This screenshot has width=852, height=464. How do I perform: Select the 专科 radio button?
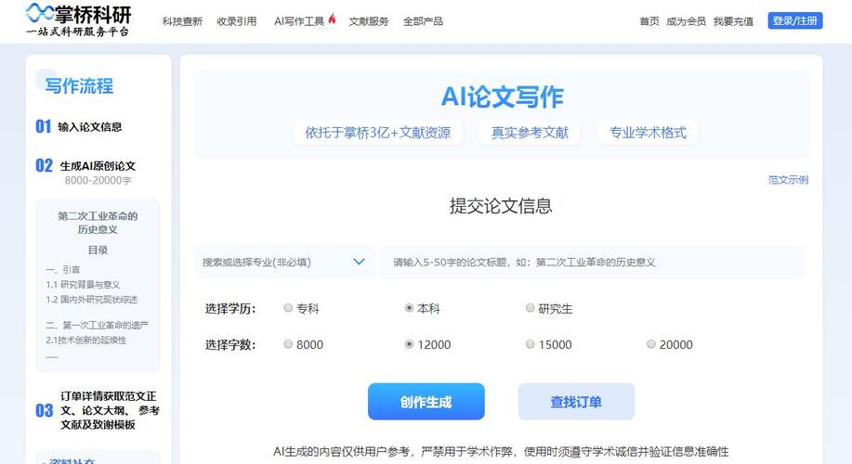[x=288, y=308]
